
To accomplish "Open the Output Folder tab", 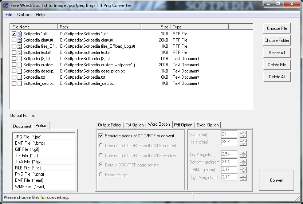I will point(110,125).
